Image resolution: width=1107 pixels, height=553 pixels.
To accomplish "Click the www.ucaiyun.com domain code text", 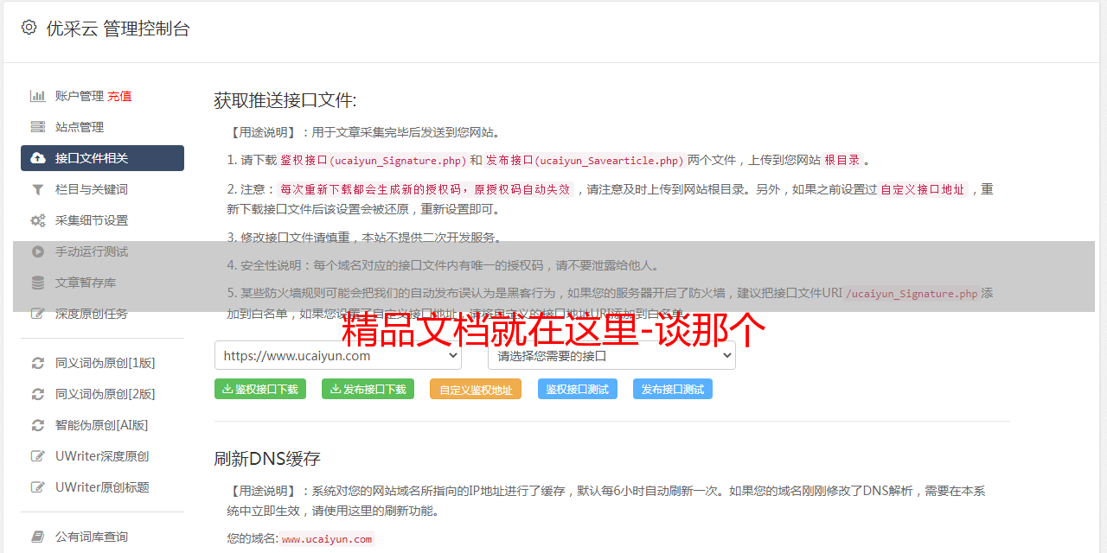I will [x=327, y=538].
